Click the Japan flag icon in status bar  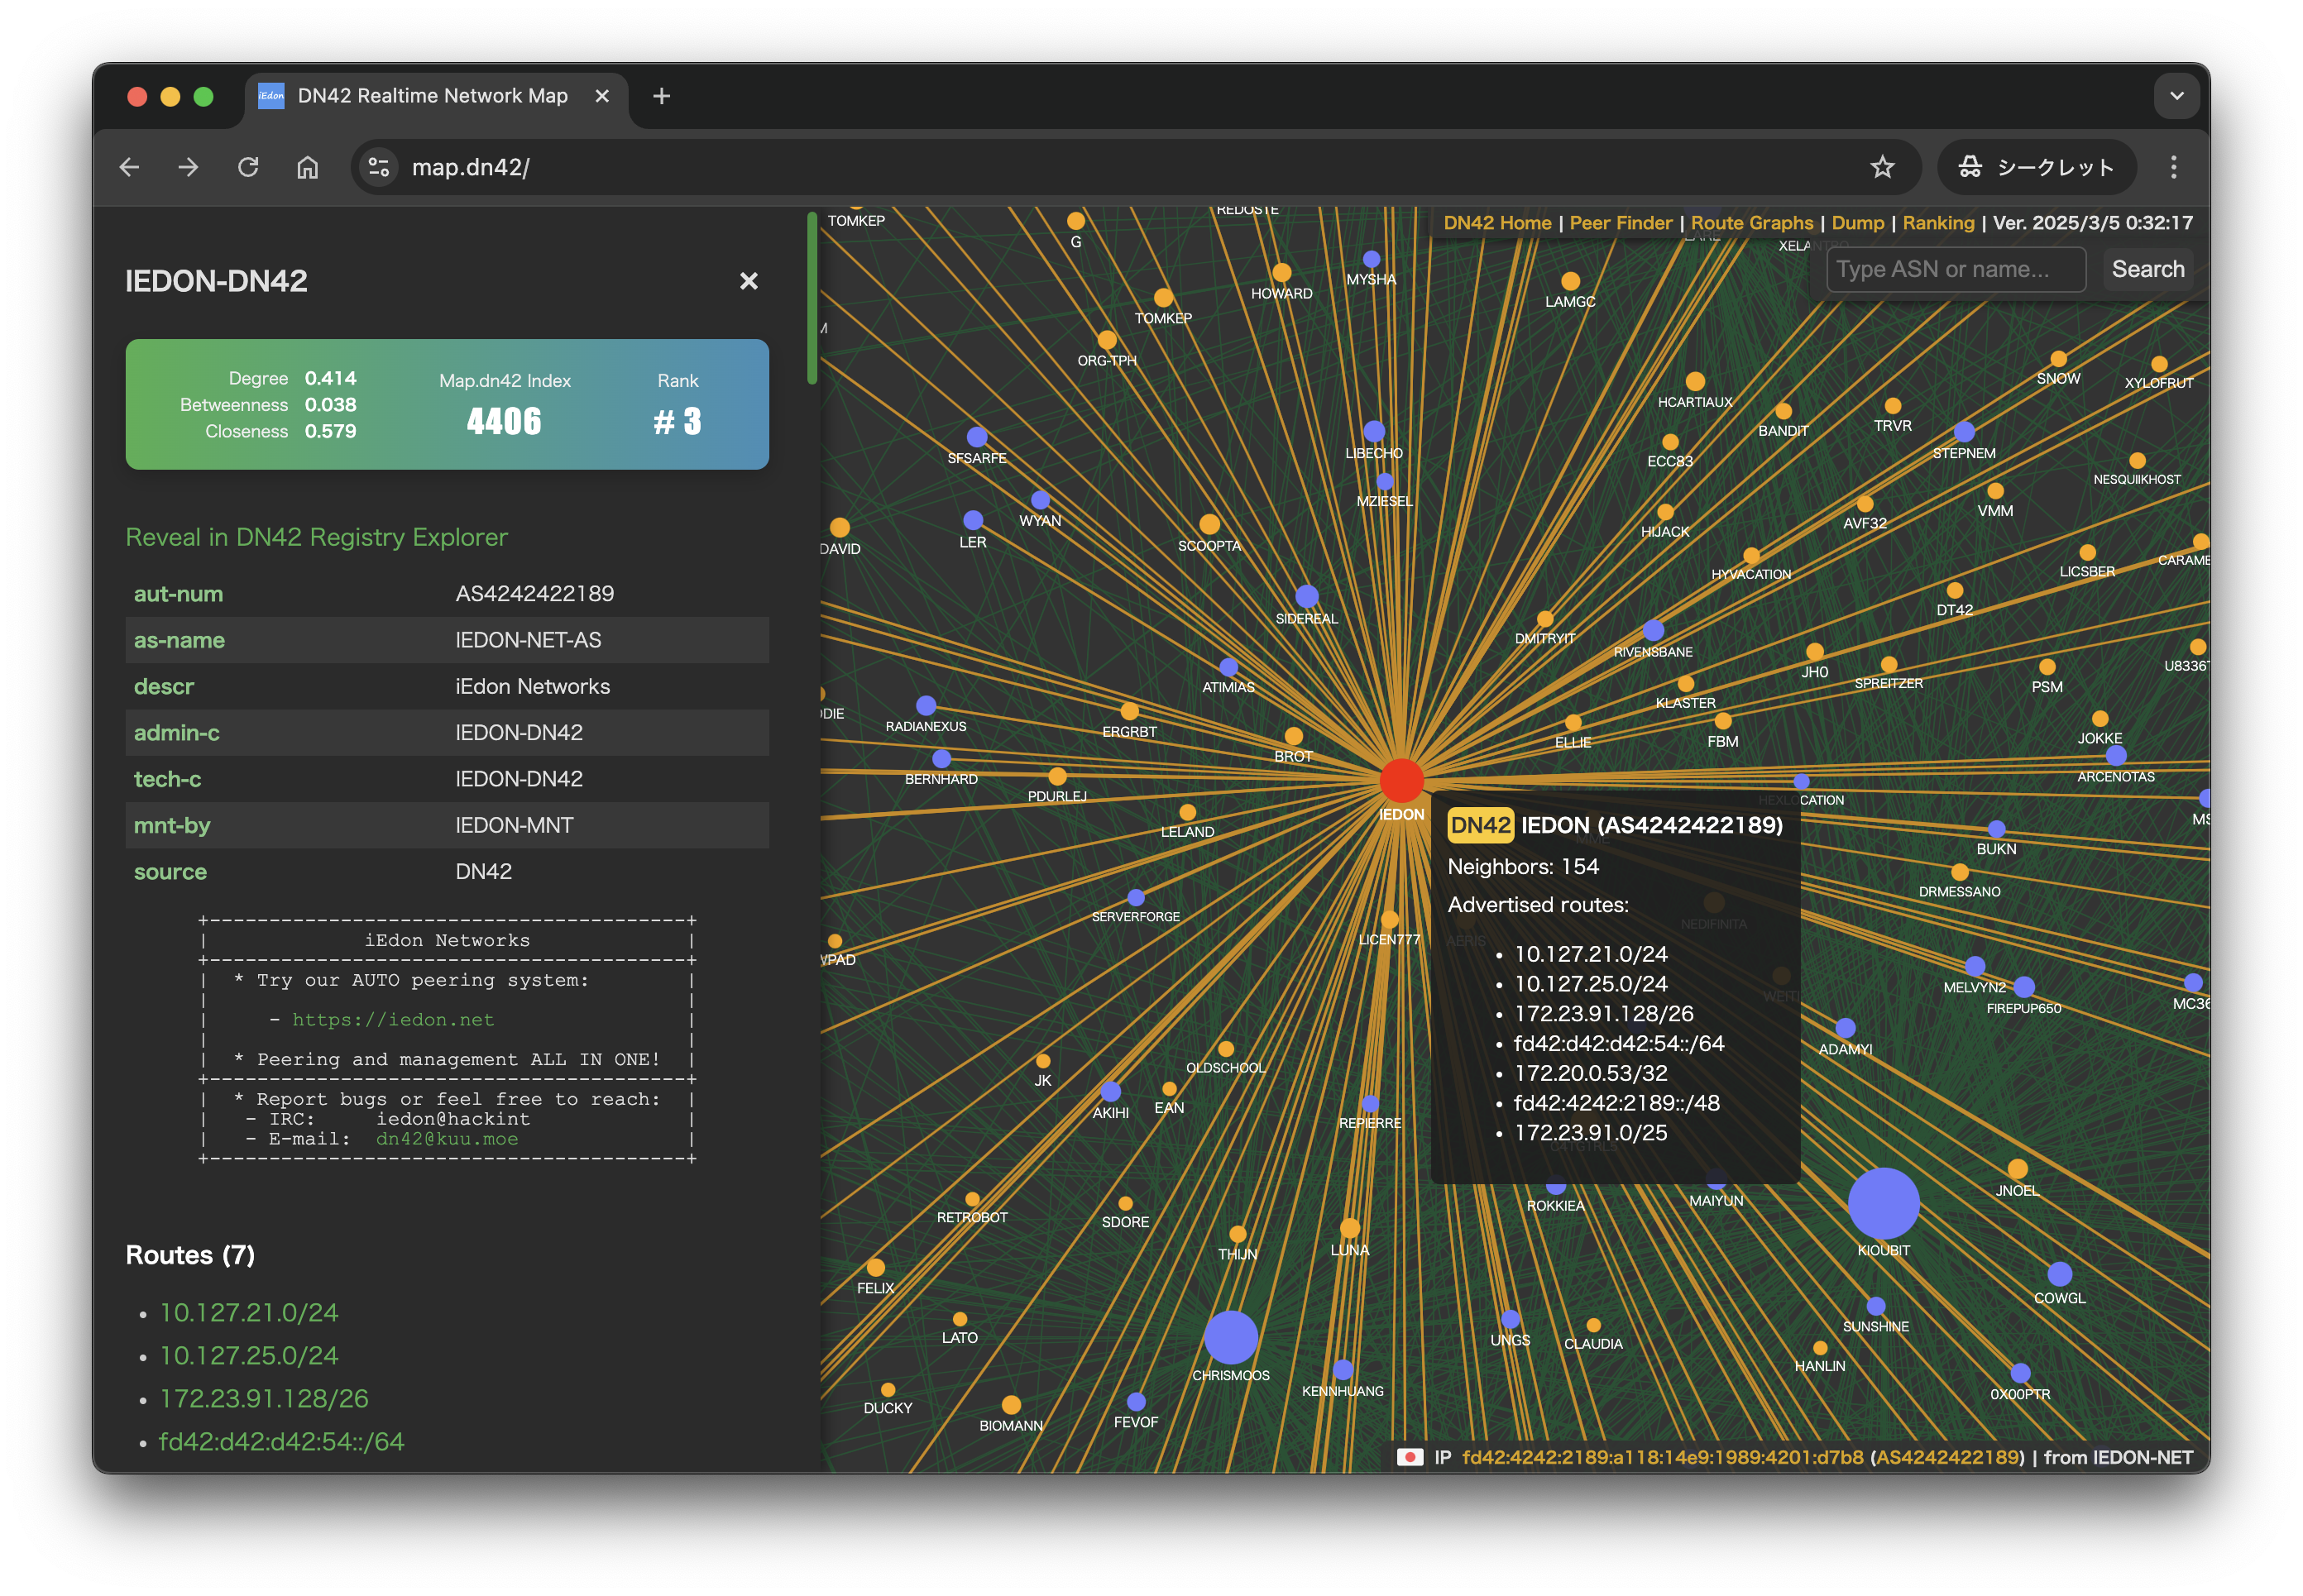point(1410,1457)
